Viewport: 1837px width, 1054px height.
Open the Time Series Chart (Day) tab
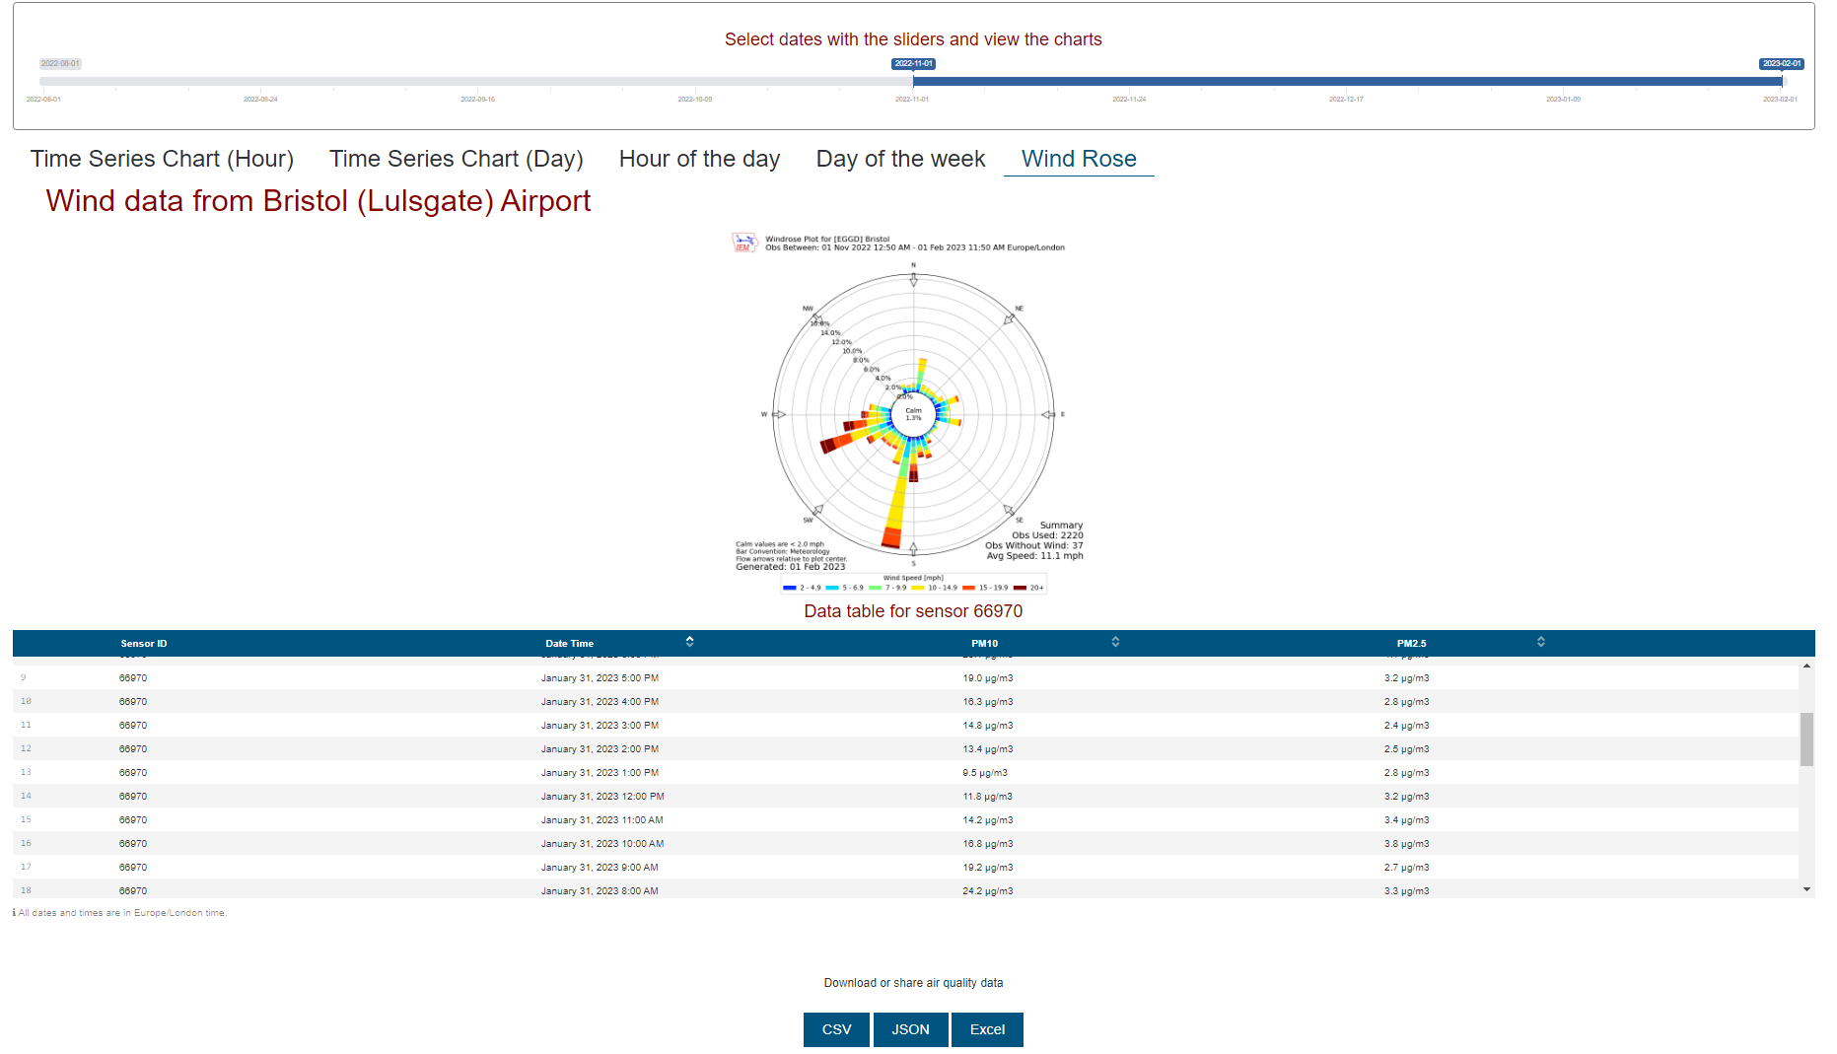456,159
